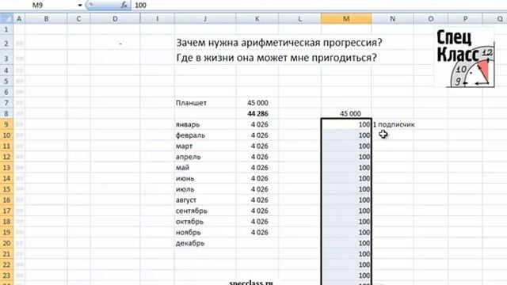Click the Insert Function fx icon
507x285 pixels.
click(124, 6)
